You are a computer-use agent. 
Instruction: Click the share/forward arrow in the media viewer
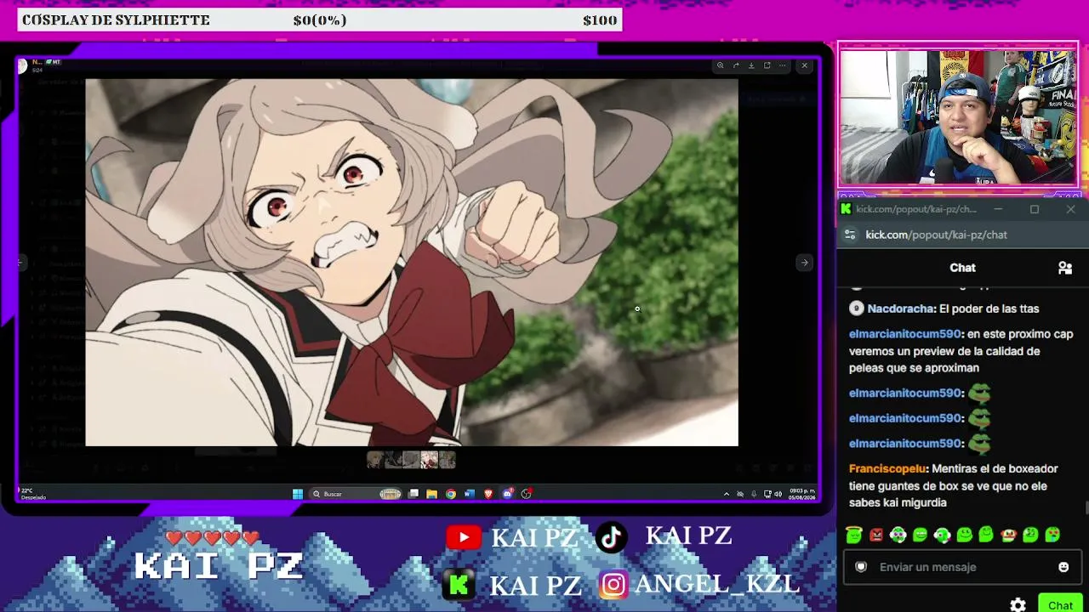[736, 65]
